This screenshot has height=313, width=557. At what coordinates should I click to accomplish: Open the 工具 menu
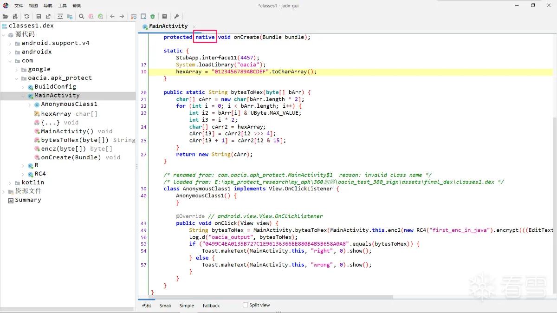click(62, 6)
